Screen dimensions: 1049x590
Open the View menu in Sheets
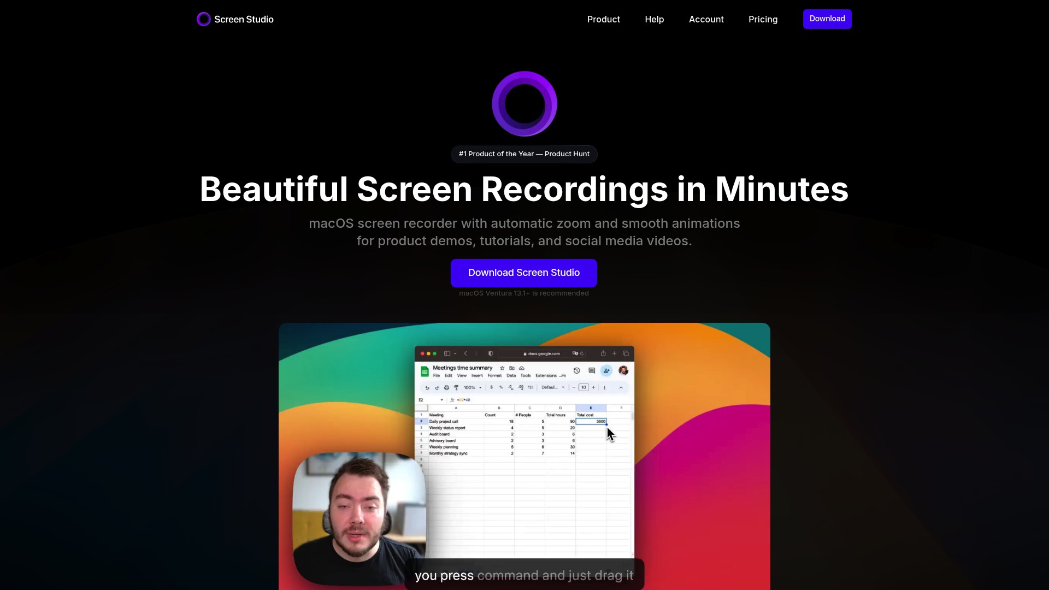click(462, 376)
